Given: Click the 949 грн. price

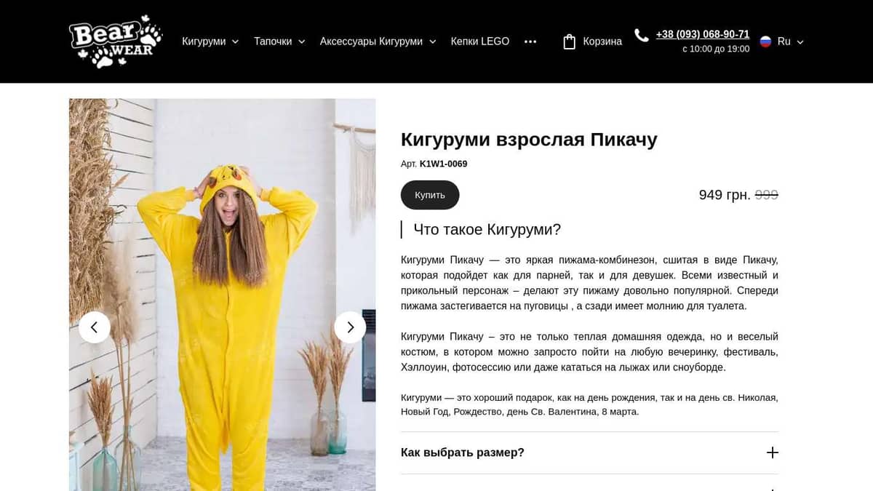Looking at the screenshot, I should [x=725, y=195].
